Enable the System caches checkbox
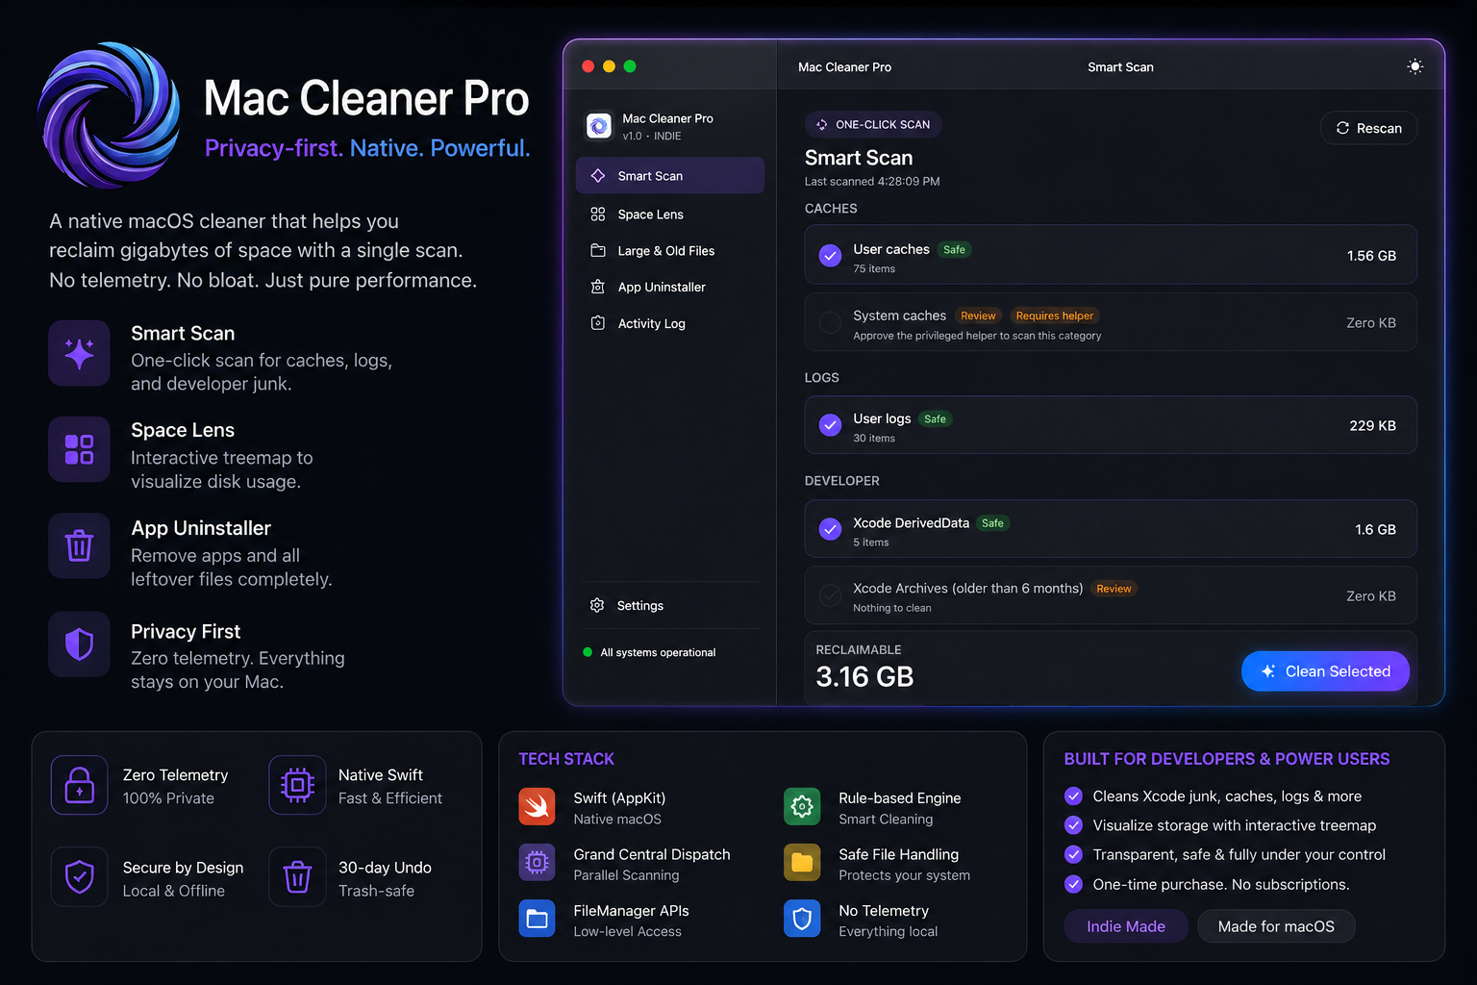The image size is (1477, 985). [829, 322]
